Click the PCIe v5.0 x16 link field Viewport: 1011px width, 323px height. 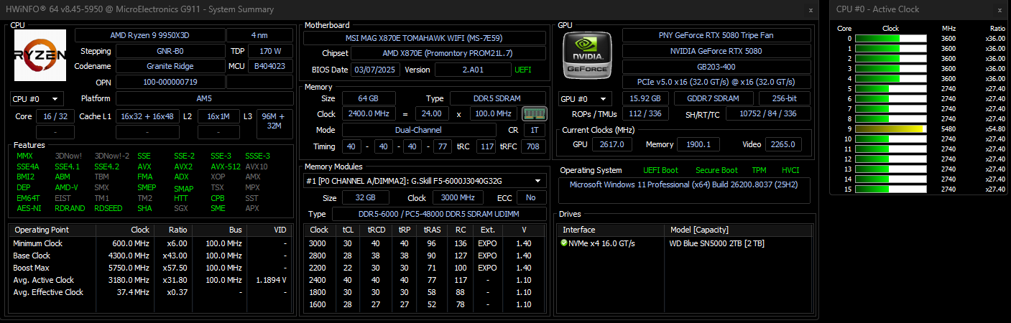[x=716, y=83]
